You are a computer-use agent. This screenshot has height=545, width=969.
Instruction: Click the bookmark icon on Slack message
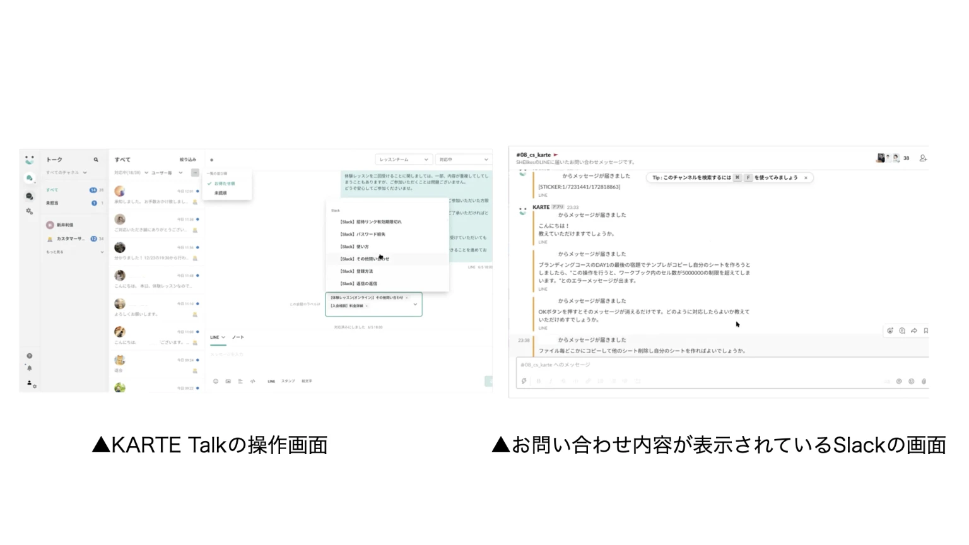tap(925, 331)
